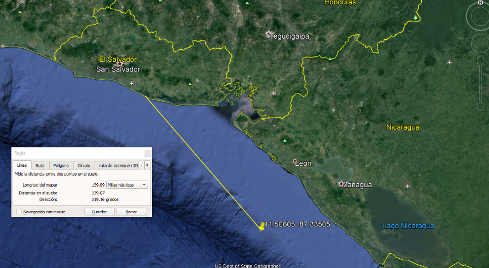Select the Círculo tab

[84, 165]
